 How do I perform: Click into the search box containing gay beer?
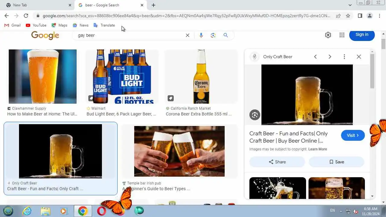point(130,35)
